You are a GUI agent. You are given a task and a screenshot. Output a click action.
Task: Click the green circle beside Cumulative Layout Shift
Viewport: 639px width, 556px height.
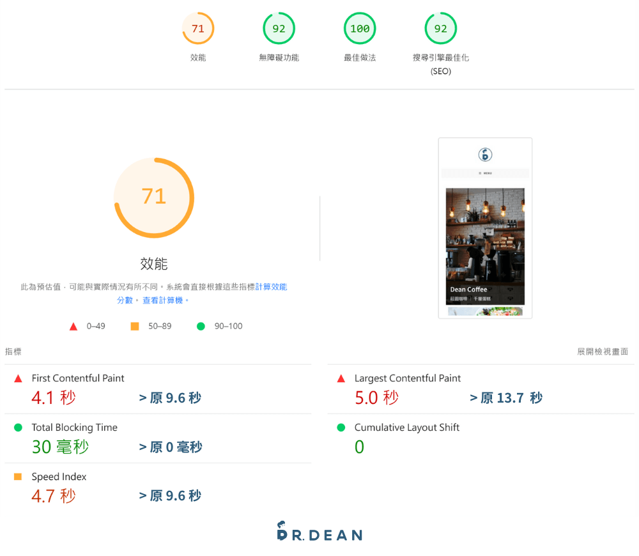pyautogui.click(x=341, y=427)
